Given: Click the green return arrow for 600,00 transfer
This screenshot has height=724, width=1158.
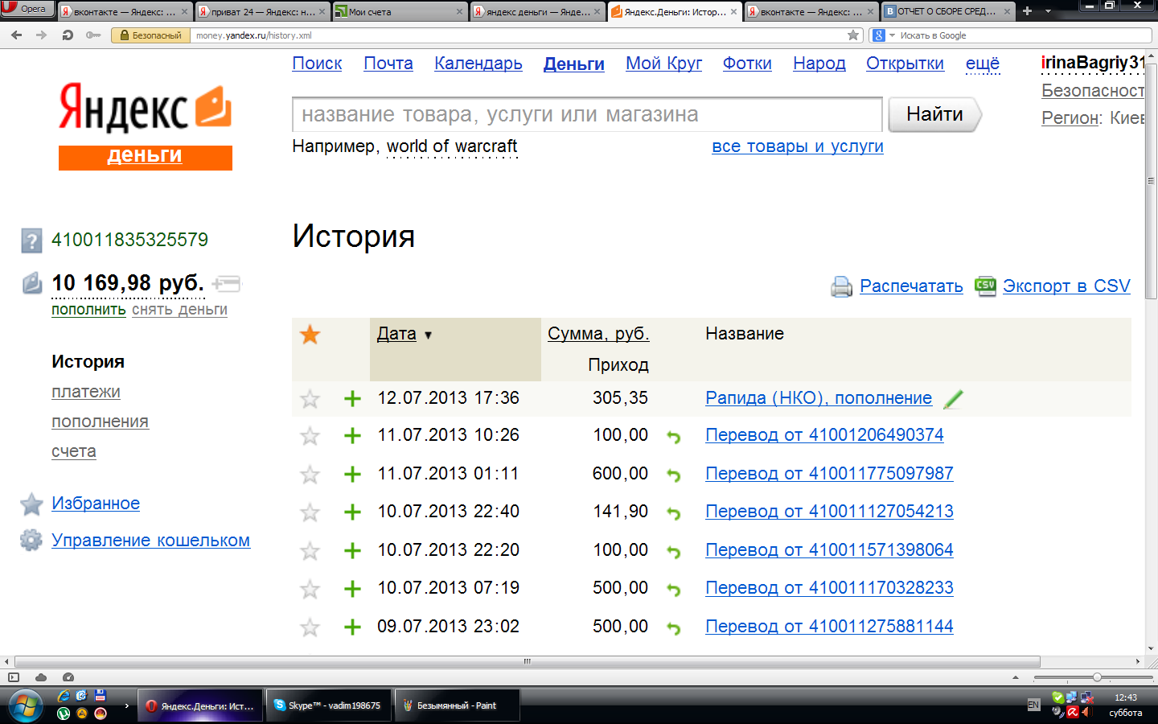Looking at the screenshot, I should click(674, 475).
